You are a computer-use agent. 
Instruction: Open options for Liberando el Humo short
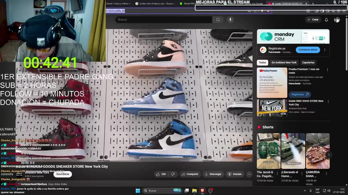(302, 174)
